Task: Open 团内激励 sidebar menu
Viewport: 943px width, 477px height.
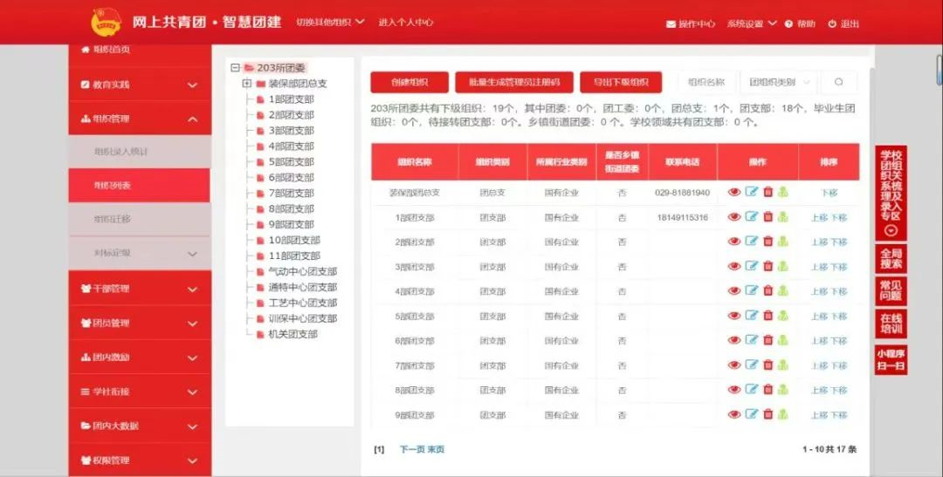Action: (x=140, y=358)
